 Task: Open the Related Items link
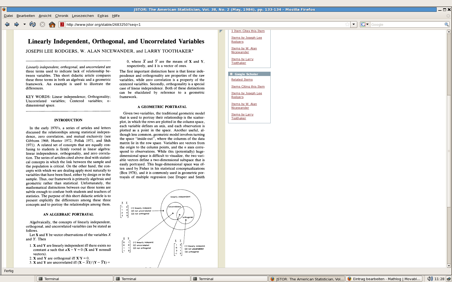242,79
